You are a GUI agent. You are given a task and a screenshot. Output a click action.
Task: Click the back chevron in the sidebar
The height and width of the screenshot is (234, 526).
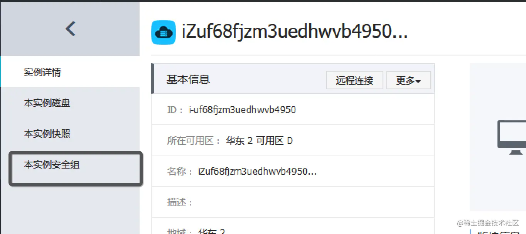click(70, 28)
